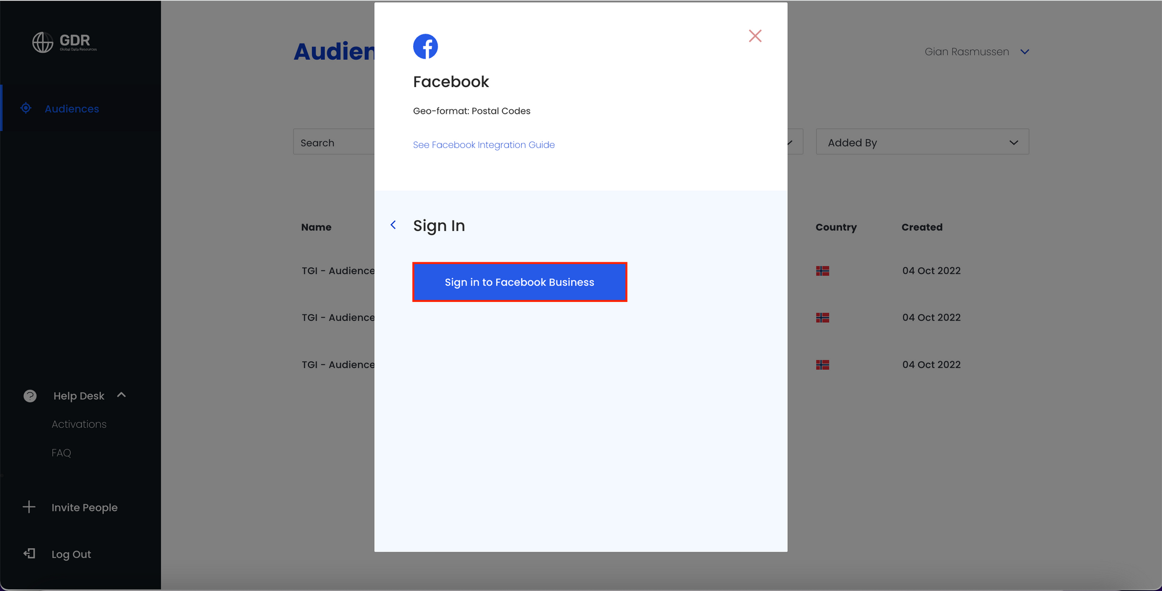The height and width of the screenshot is (591, 1162).
Task: Click the Audiences target icon in the sidebar
Action: pos(26,108)
